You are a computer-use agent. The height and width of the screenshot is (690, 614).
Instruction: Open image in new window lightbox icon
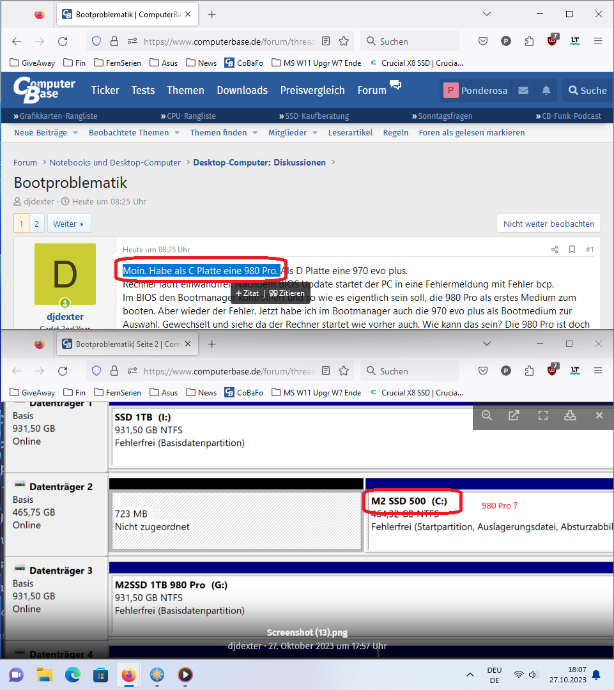tap(514, 415)
